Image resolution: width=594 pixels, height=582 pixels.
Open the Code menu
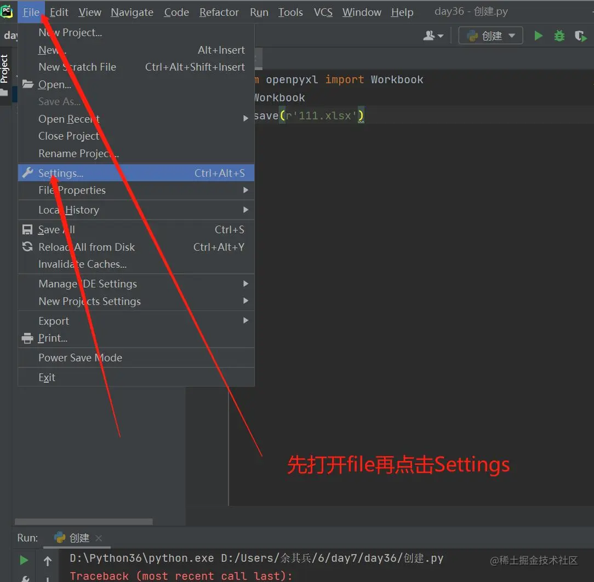click(x=176, y=12)
